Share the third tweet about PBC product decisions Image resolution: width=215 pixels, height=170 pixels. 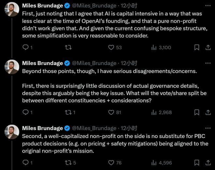pos(208,162)
